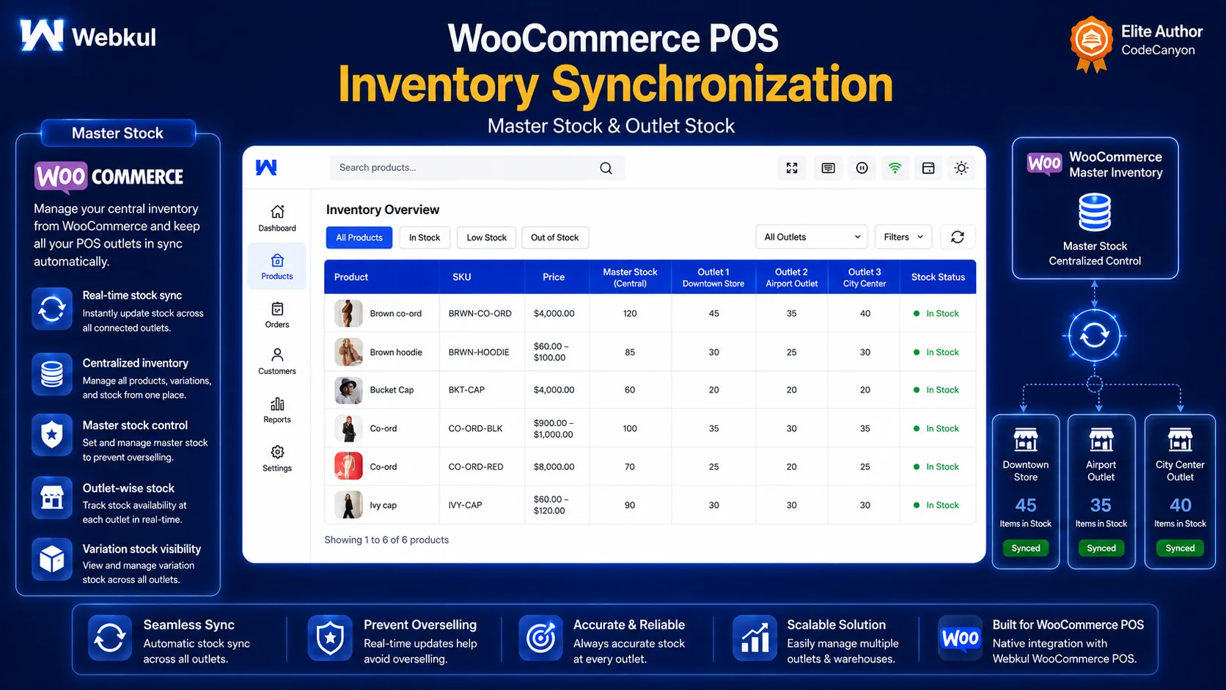Screen dimensions: 1226x690
Task: Click the Showing 1 to 6 of 6 products text
Action: pos(386,540)
